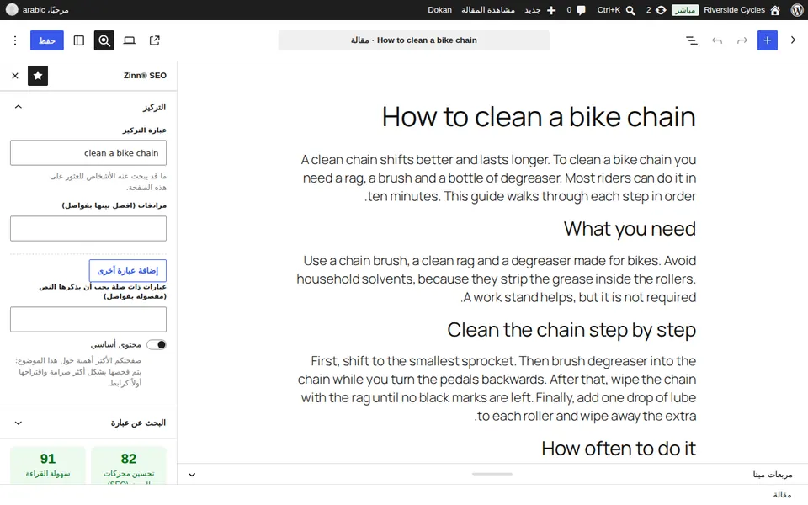
Task: Open the document overview list icon
Action: point(692,40)
